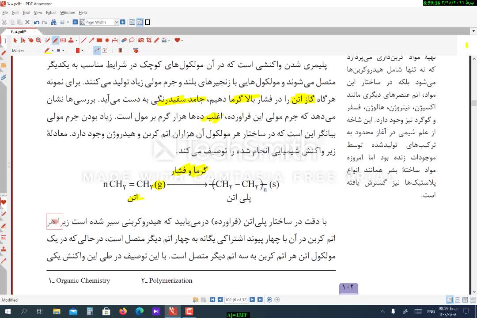The image size is (477, 318).
Task: Open the Edit menu
Action: pyautogui.click(x=15, y=12)
